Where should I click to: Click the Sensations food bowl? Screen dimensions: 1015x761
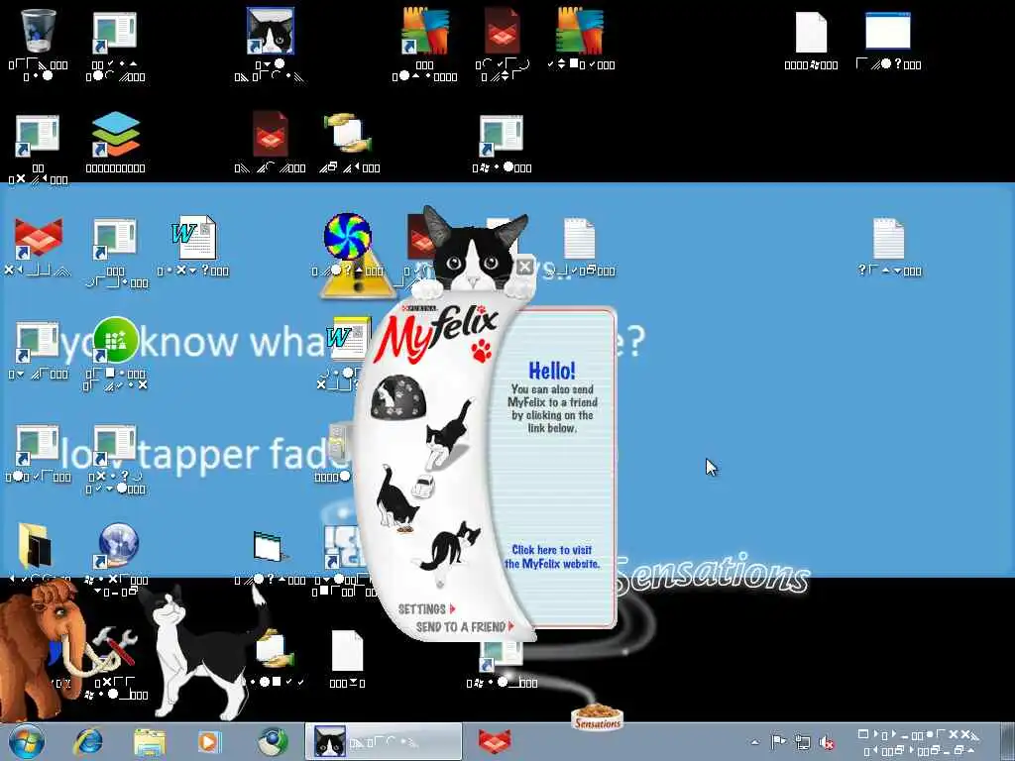coord(597,716)
